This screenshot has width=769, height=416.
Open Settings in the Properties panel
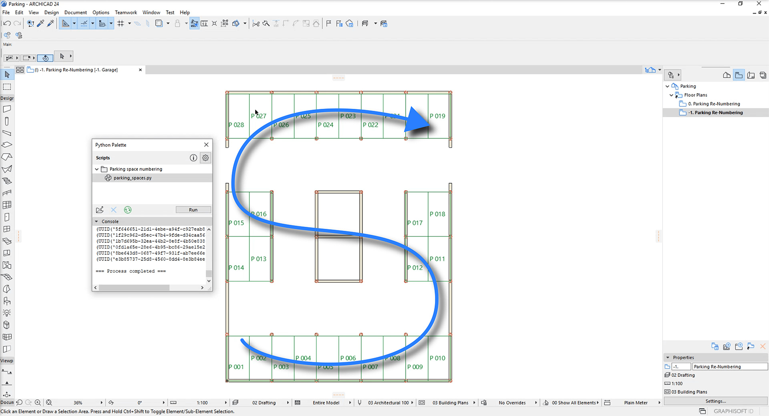tap(715, 401)
